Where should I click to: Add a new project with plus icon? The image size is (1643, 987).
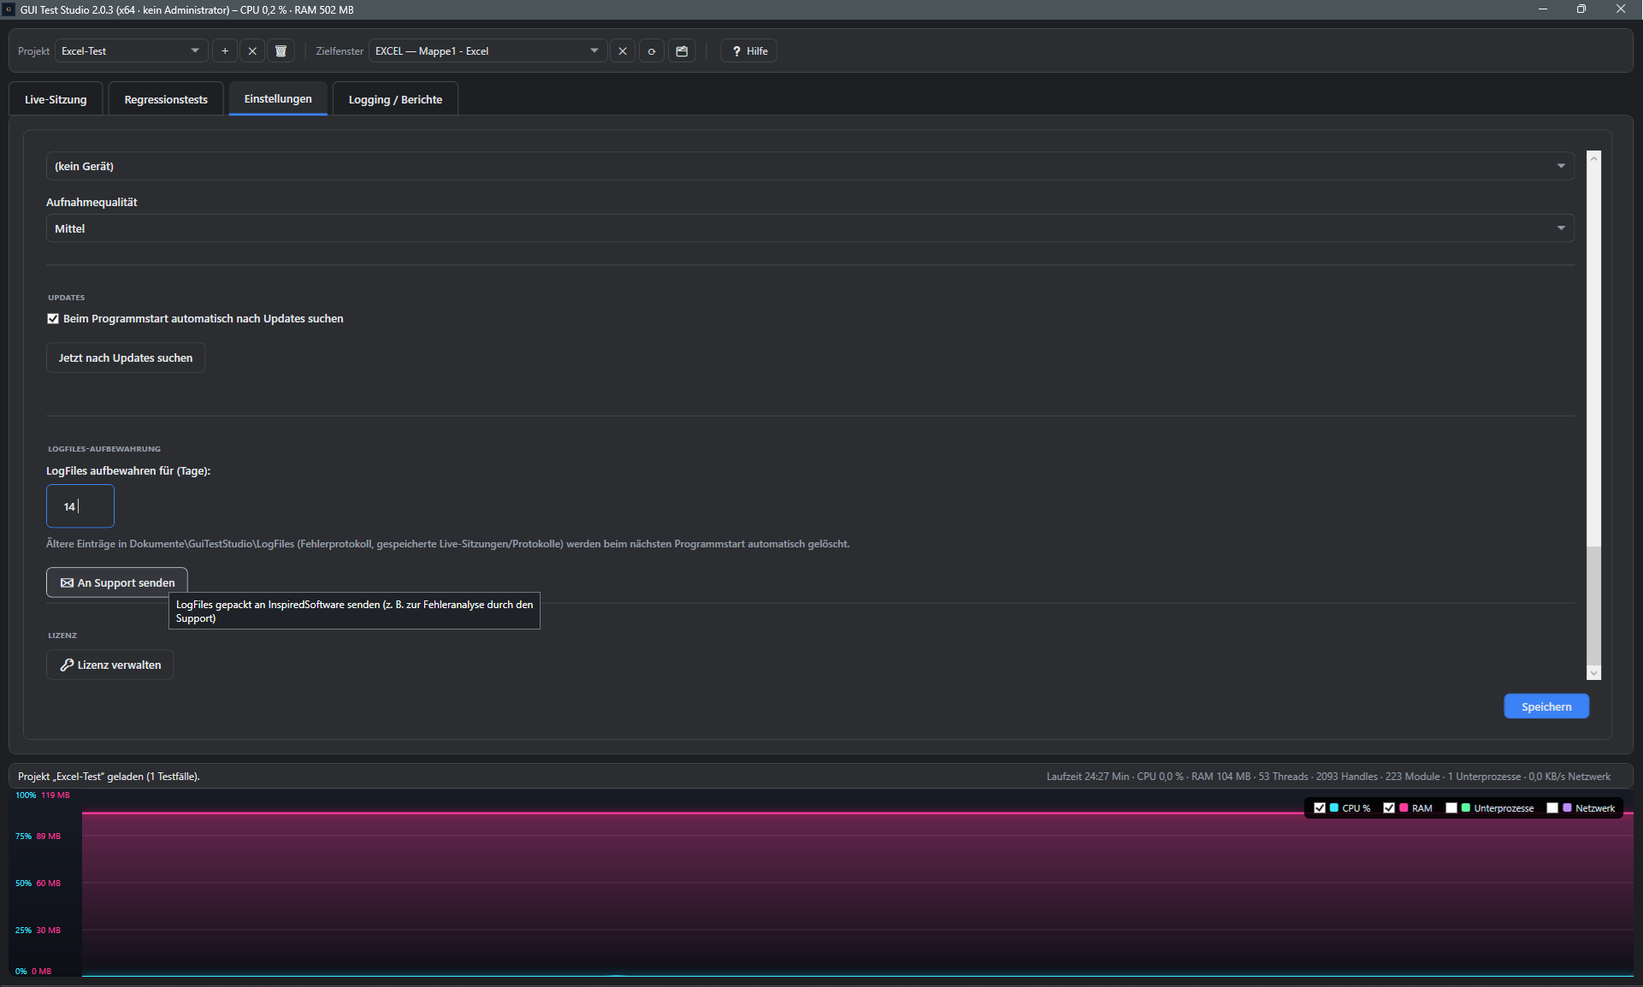(x=225, y=51)
